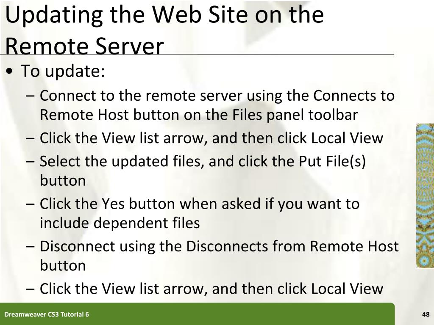Viewport: 434px width, 325px height.
Task: Click the 'To update:' bullet text
Action: [63, 71]
